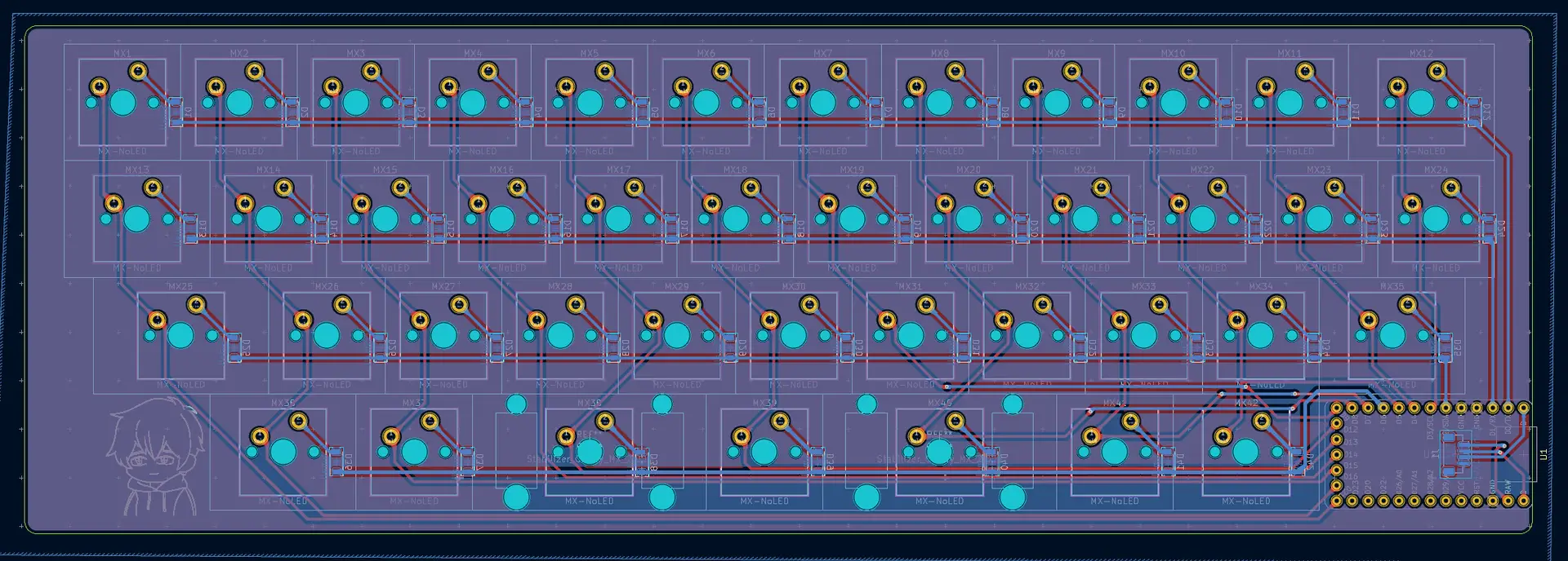Click the center of switch MX25

click(180, 335)
